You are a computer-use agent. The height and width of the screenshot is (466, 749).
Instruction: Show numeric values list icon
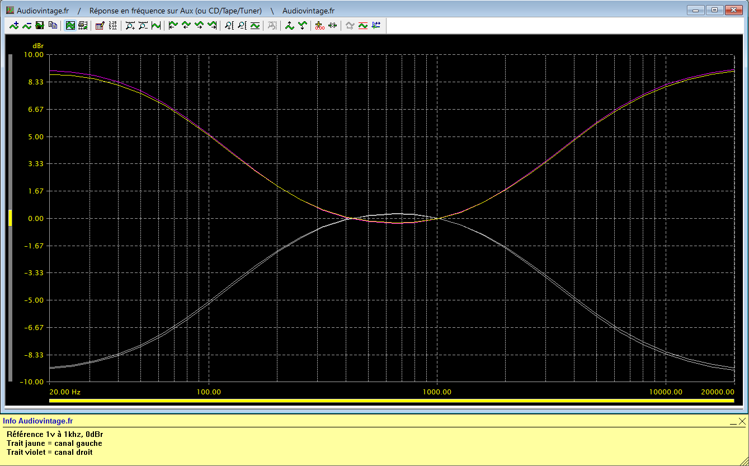(112, 25)
